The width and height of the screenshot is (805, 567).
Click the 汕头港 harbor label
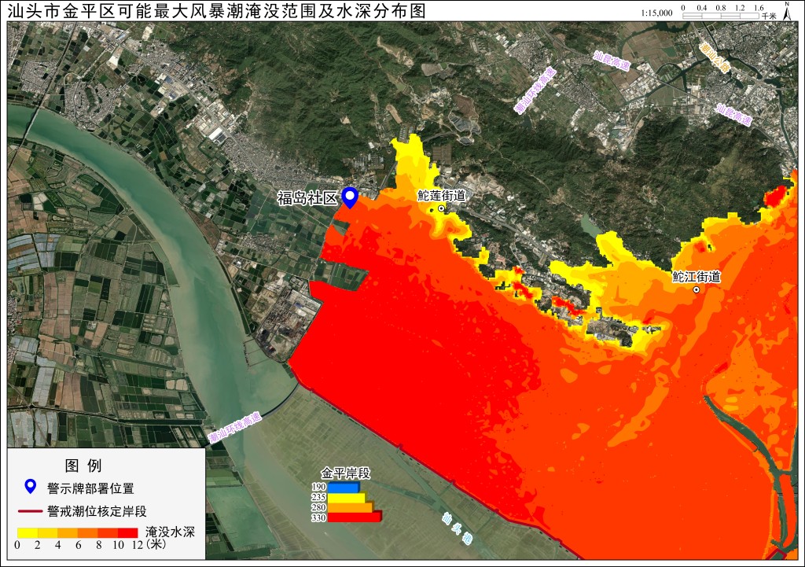tap(457, 528)
